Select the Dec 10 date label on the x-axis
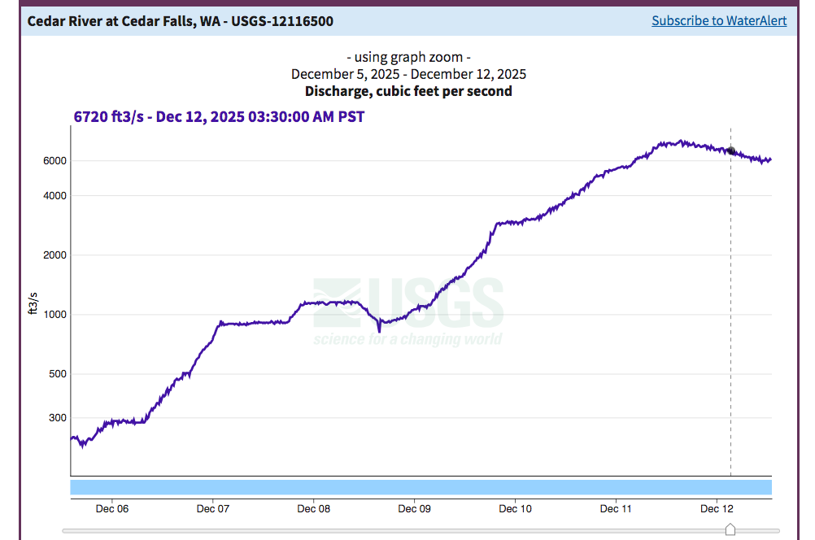 (516, 509)
